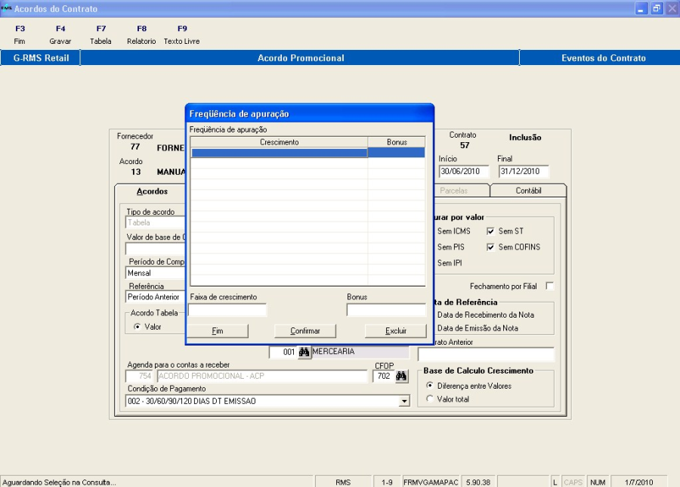680x487 pixels.
Task: Open F7 Tabela from the toolbar
Action: [x=100, y=35]
